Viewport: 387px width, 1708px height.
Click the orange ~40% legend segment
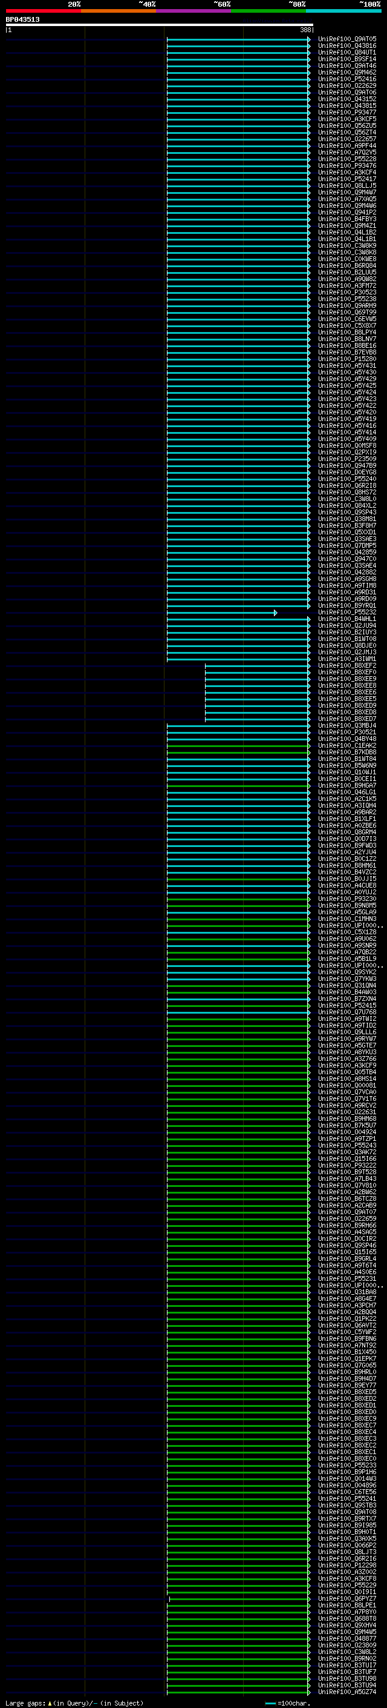pyautogui.click(x=119, y=11)
